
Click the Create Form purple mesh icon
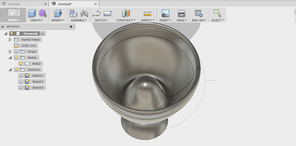(43, 14)
